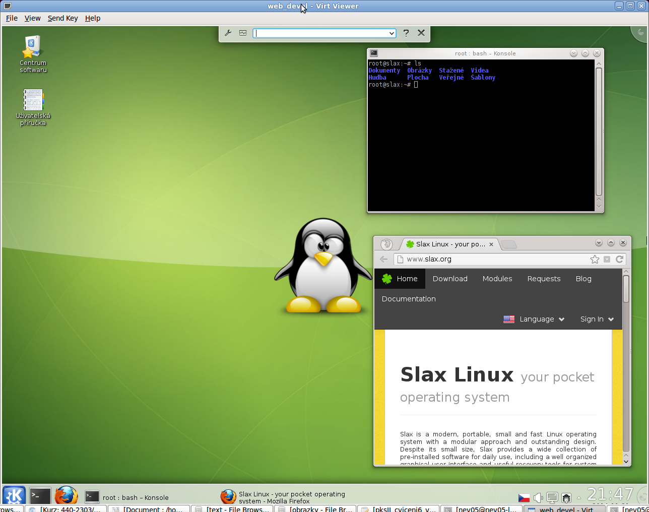
Task: Open the dropdown arrow of toolbar combo box
Action: [392, 33]
